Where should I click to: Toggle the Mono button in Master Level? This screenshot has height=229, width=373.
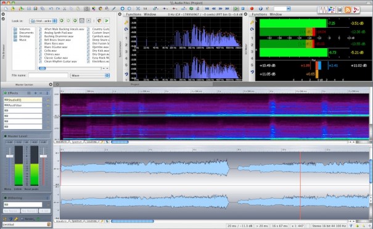(x=7, y=189)
